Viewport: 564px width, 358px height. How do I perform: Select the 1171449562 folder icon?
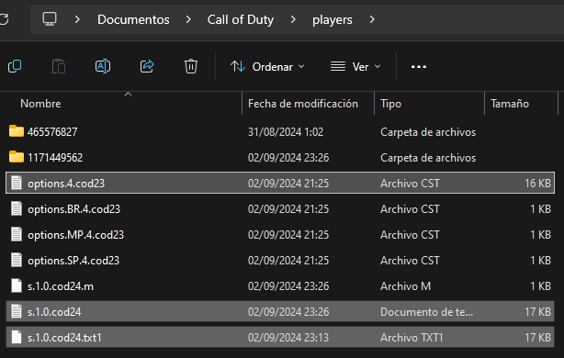tap(17, 157)
